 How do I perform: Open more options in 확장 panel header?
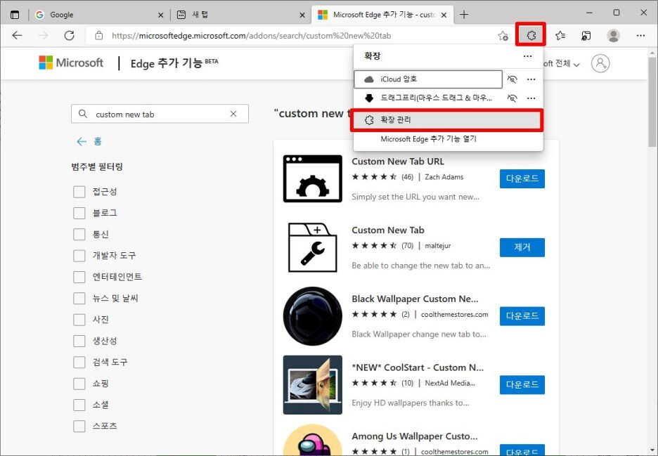tap(527, 56)
